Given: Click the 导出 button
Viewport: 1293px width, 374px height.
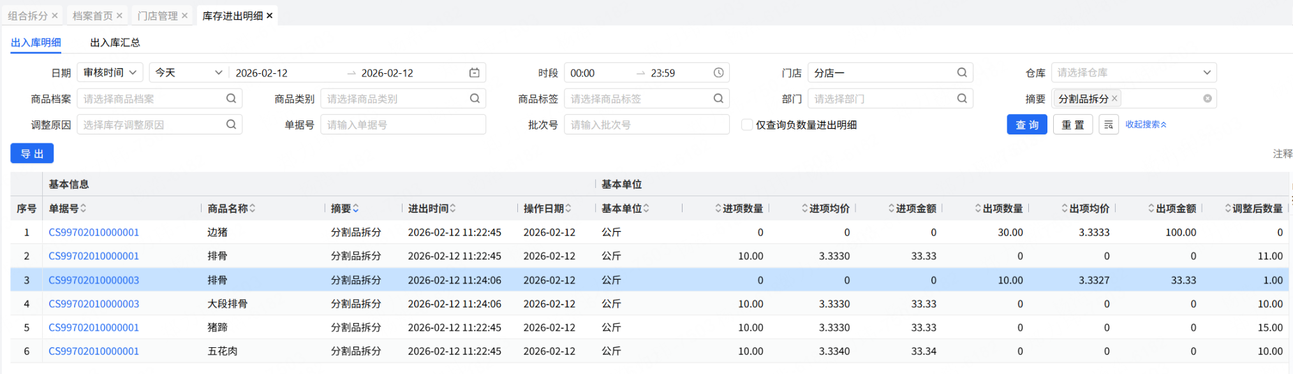Looking at the screenshot, I should (32, 154).
